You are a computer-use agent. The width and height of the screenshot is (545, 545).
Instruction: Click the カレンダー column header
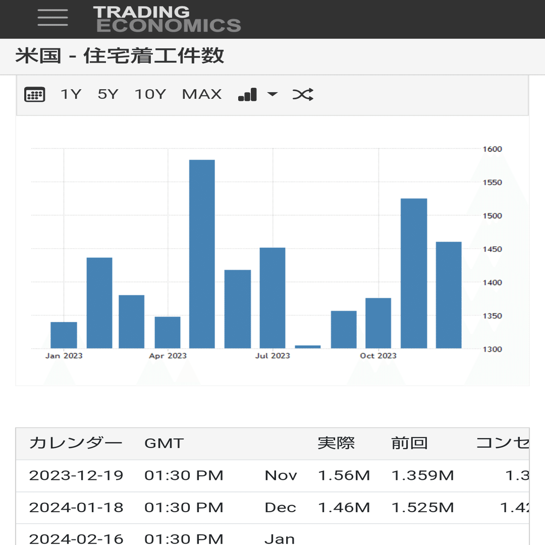coord(75,443)
